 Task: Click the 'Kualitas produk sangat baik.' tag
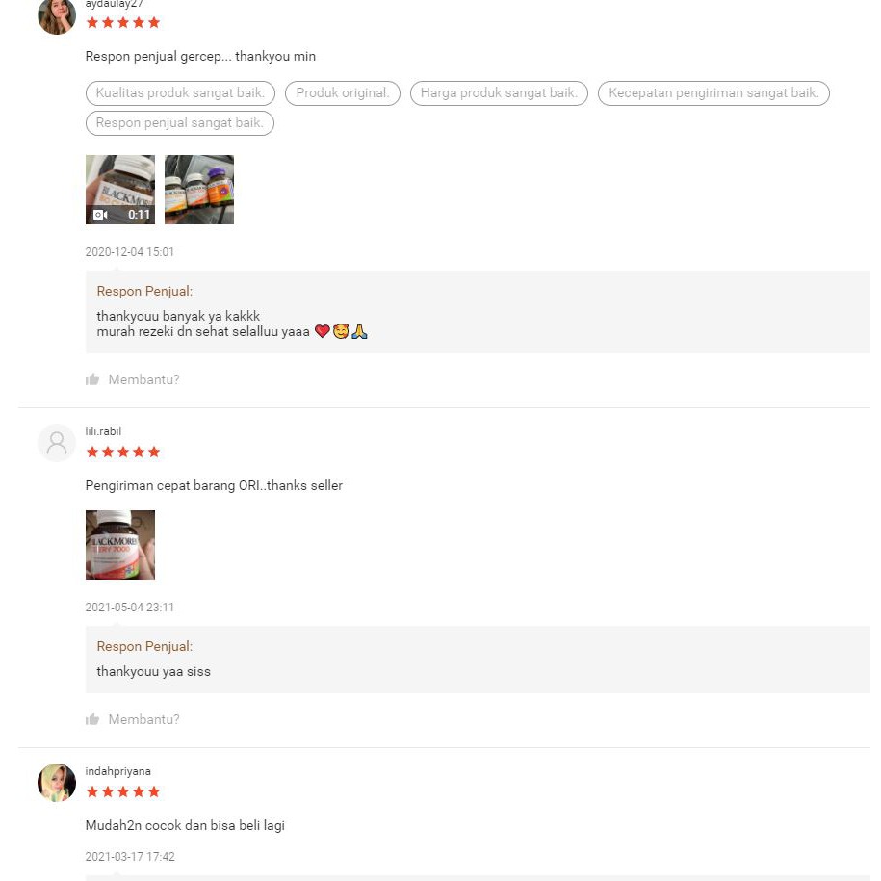coord(180,93)
